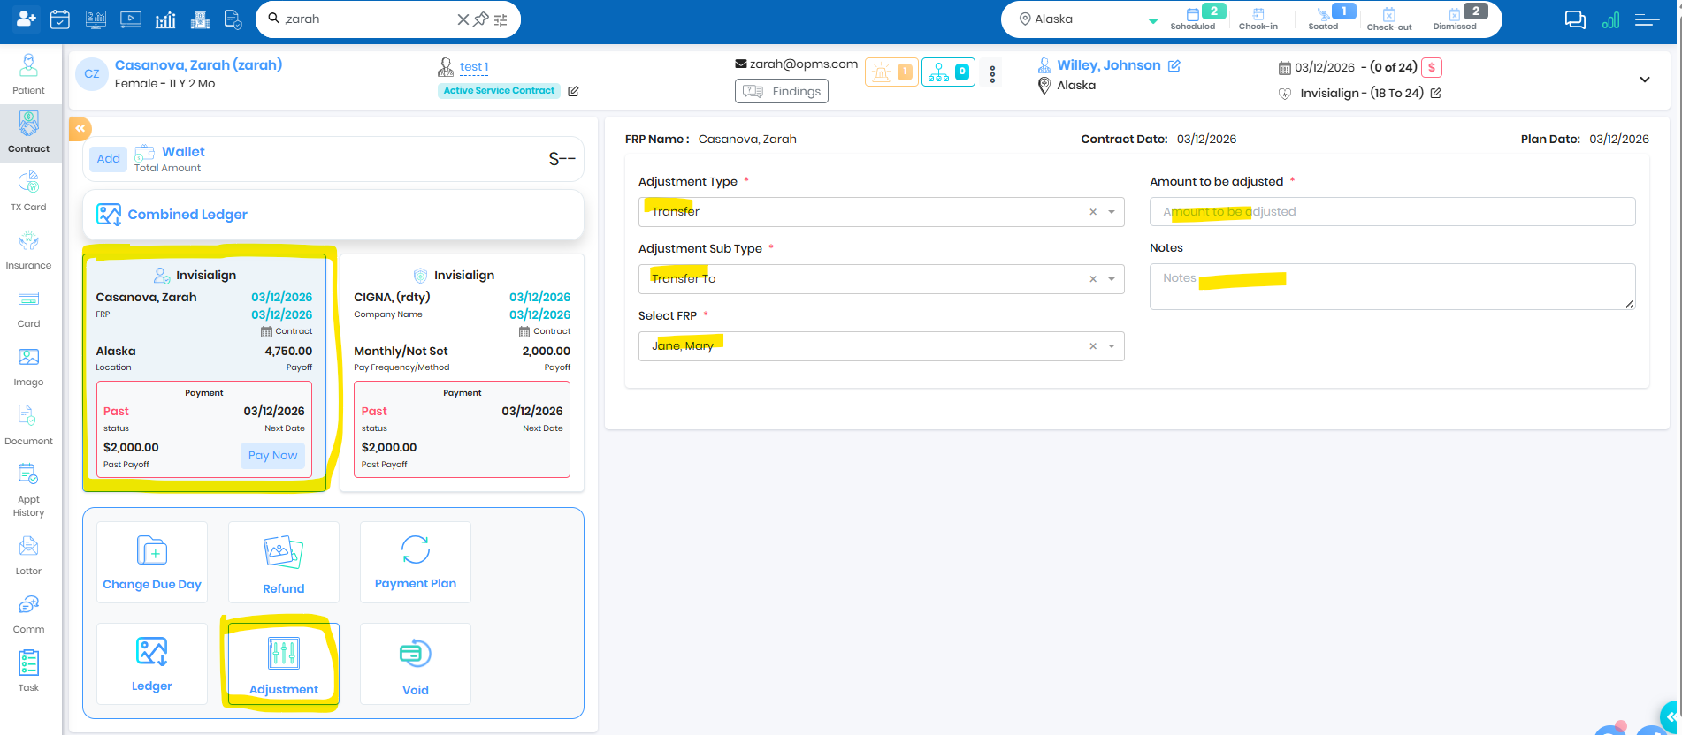The image size is (1682, 735).
Task: Pin the search using the pin icon
Action: pyautogui.click(x=481, y=19)
